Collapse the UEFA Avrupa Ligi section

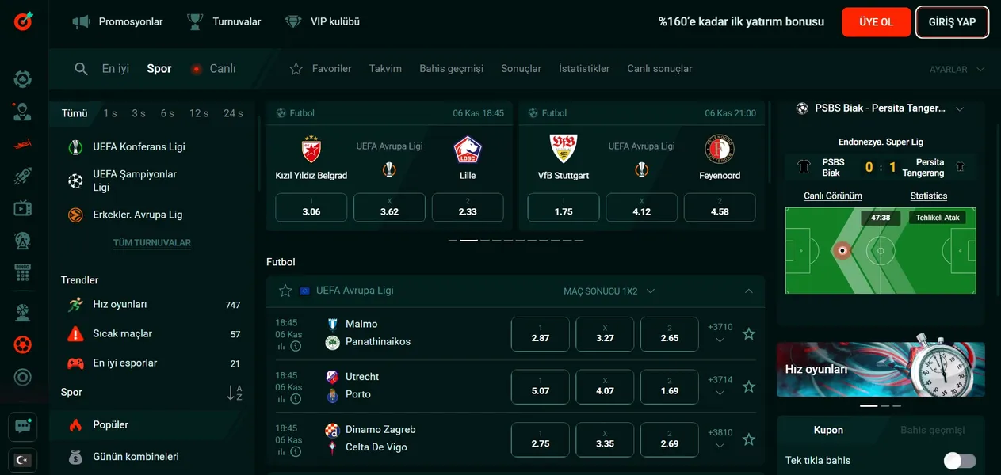pos(749,291)
